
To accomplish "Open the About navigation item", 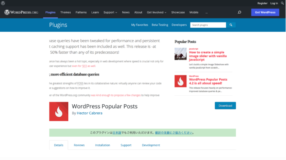I will (138, 12).
